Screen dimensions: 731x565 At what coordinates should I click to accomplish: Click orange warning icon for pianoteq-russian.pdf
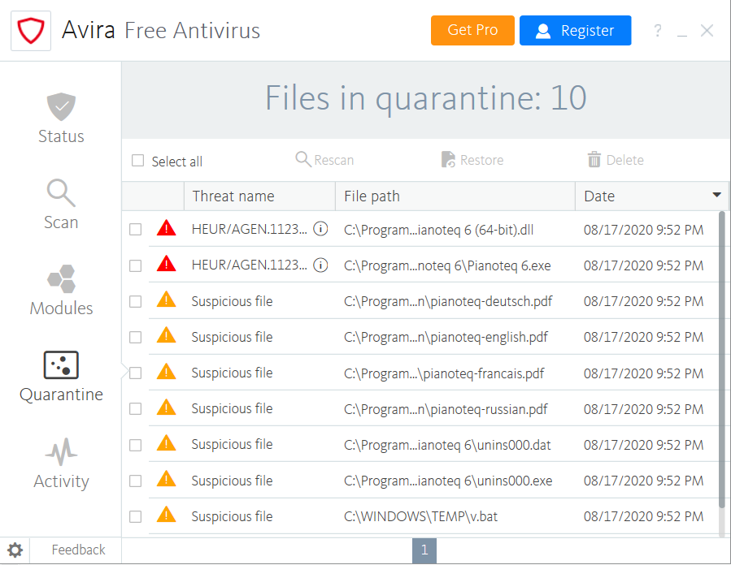pyautogui.click(x=167, y=408)
